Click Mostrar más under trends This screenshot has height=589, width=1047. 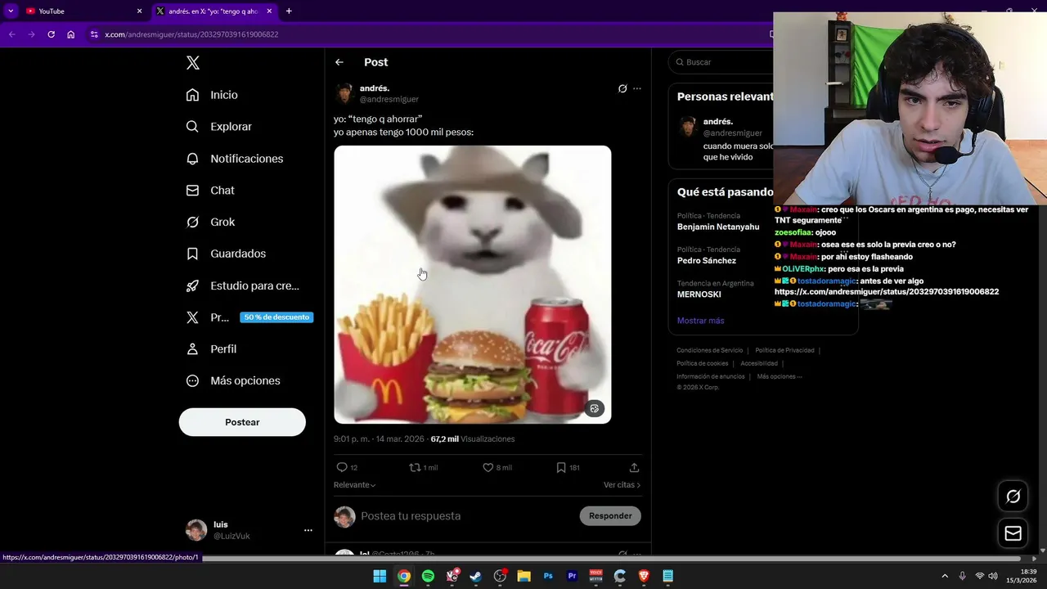pos(700,321)
